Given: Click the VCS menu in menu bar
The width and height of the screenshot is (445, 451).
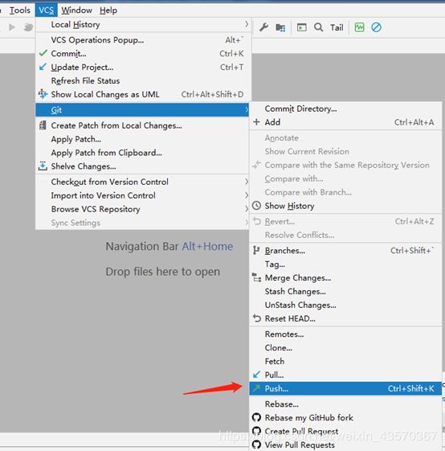Looking at the screenshot, I should 47,10.
